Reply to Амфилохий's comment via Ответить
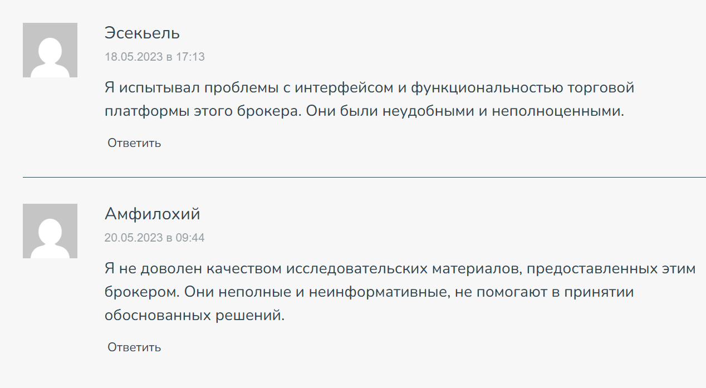This screenshot has height=388, width=706. pyautogui.click(x=134, y=347)
